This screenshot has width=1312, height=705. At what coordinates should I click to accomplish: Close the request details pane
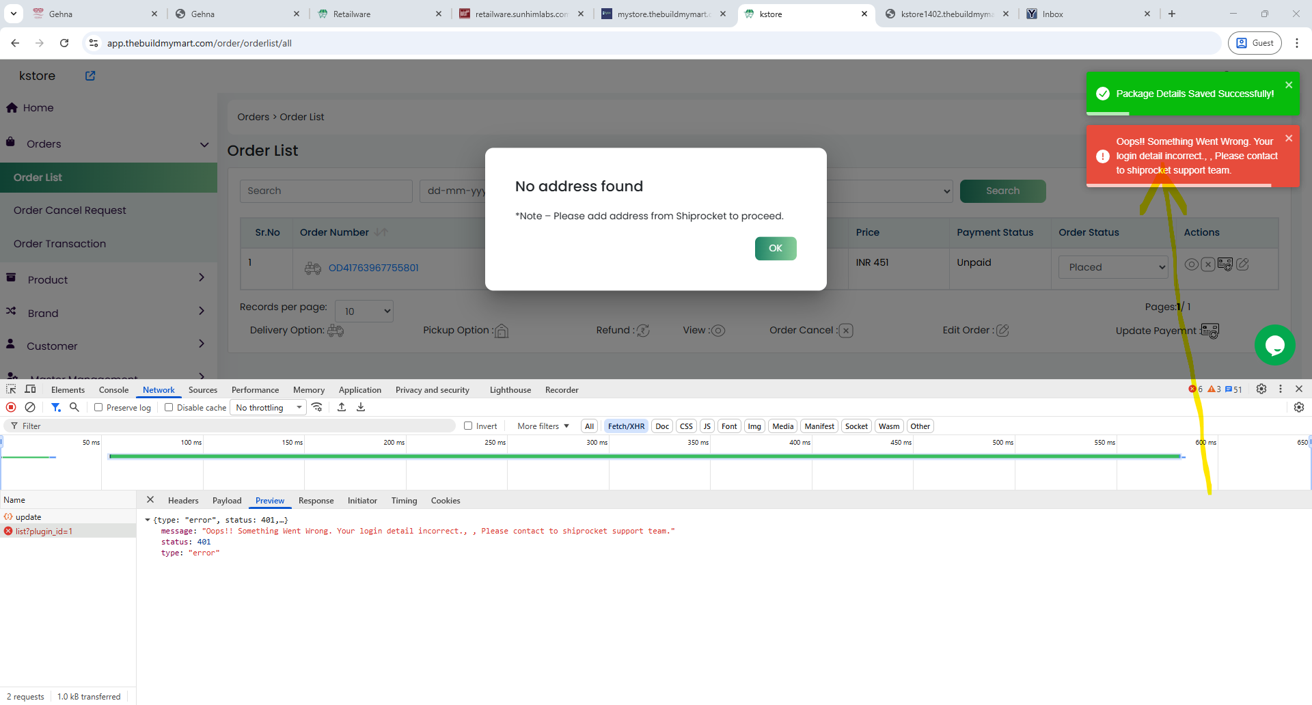click(x=150, y=500)
